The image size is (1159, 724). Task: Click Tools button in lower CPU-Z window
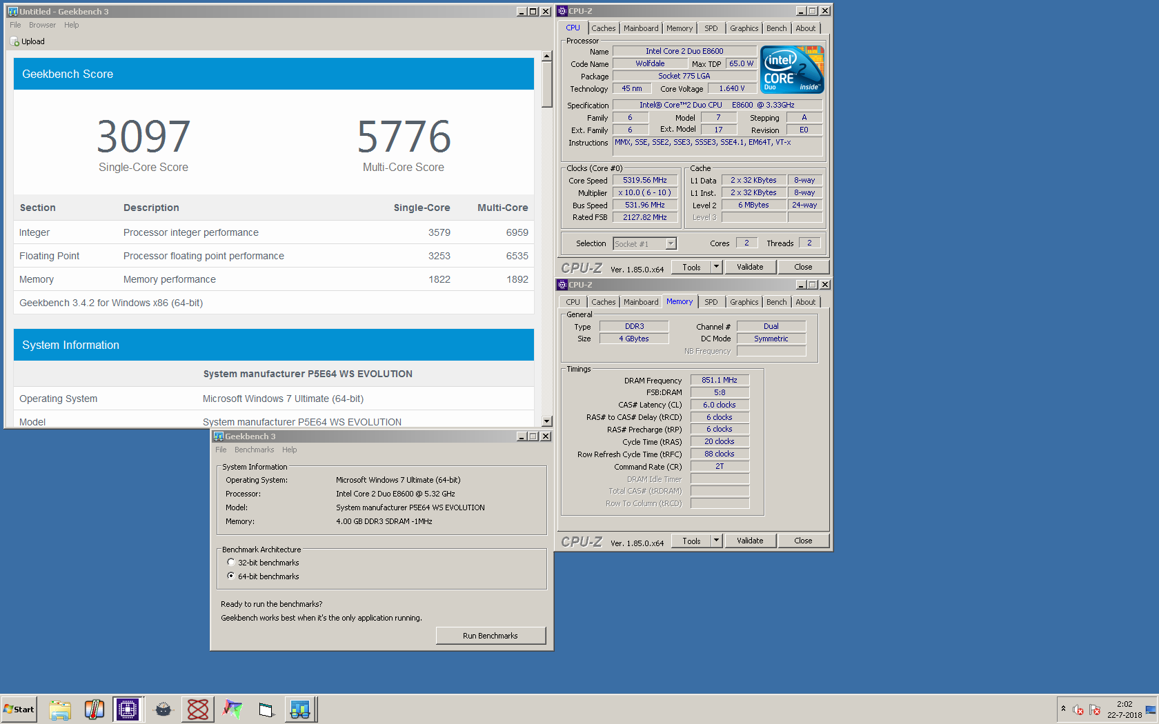(x=691, y=541)
